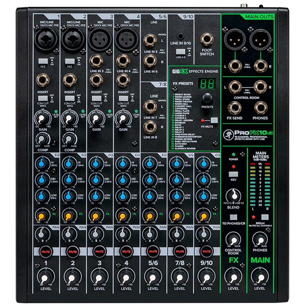This screenshot has height=307, width=305.
Task: Click the GigFX effects engine logo
Action: coord(180,71)
